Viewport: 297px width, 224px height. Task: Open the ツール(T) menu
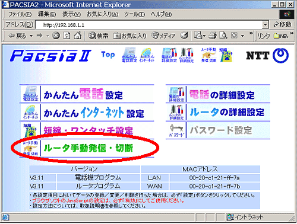click(x=135, y=14)
